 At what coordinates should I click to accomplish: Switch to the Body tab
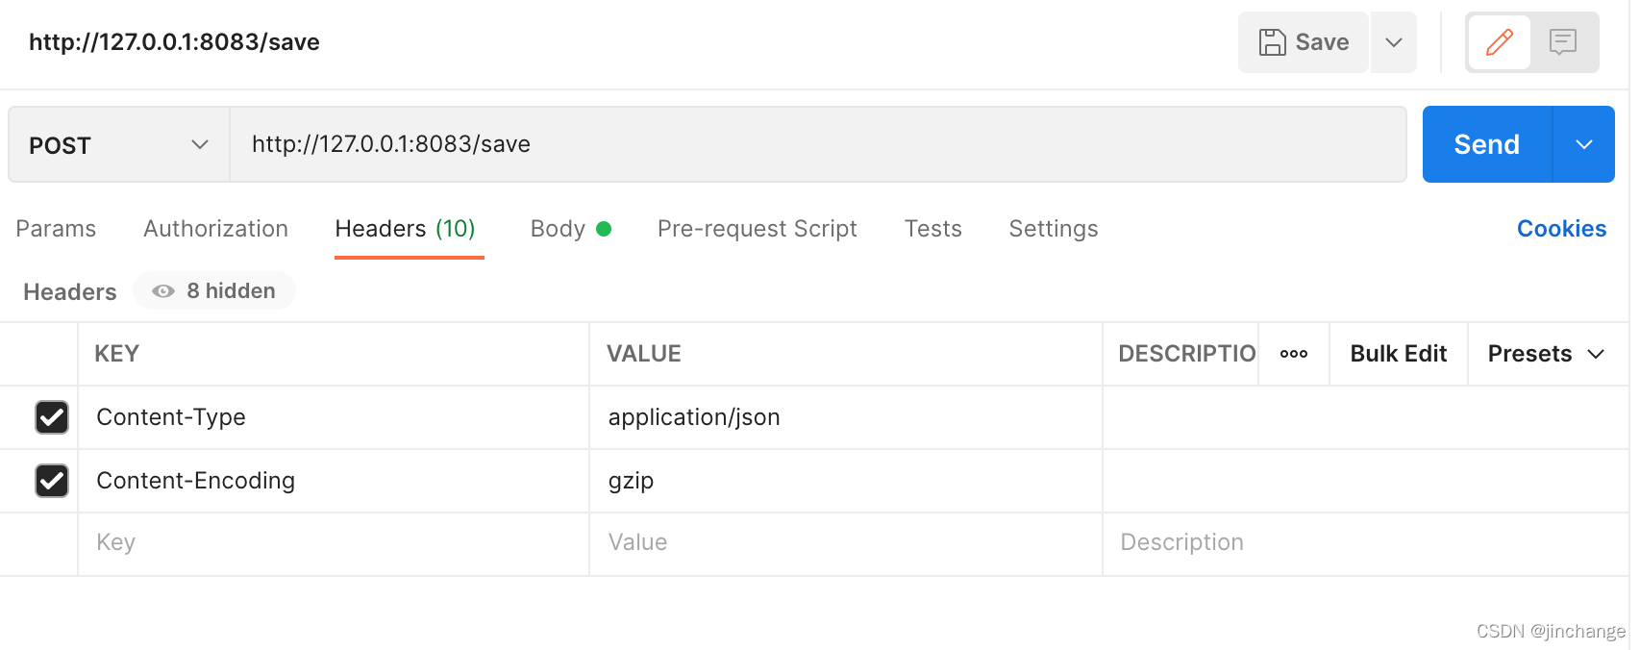tap(559, 229)
